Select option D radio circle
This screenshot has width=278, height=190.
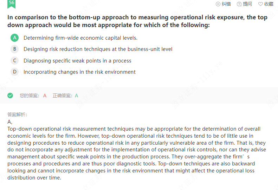pos(14,72)
